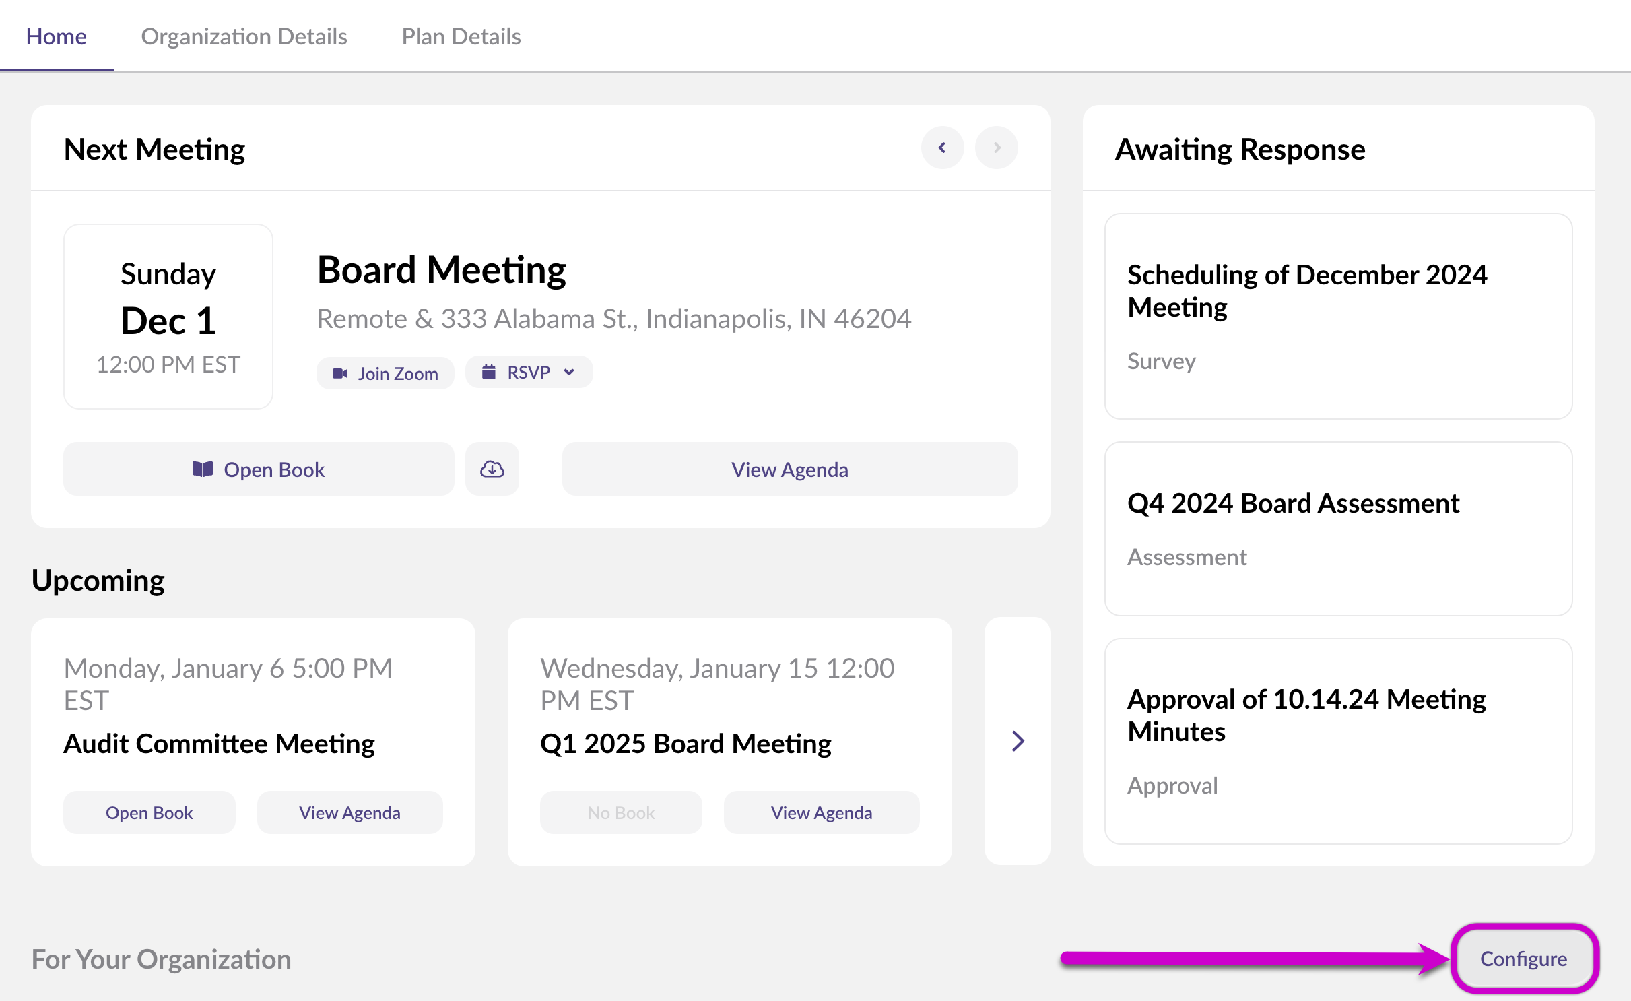Open Q4 2024 Board Assessment card
Image resolution: width=1631 pixels, height=1001 pixels.
point(1337,528)
